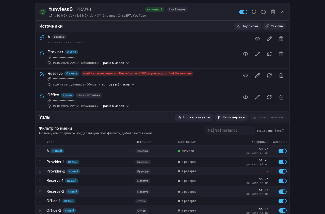Focus the node name filter field

[x=230, y=131]
